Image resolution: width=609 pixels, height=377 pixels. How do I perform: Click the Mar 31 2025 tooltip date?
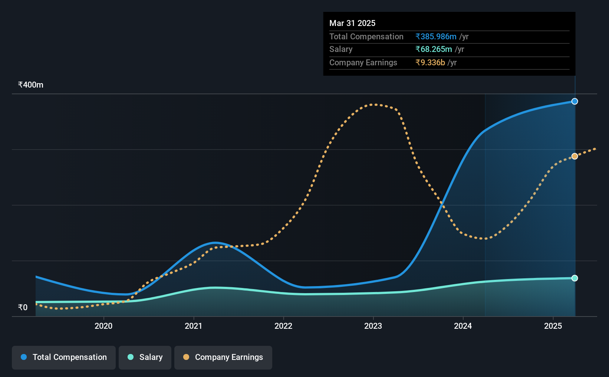[x=352, y=23]
